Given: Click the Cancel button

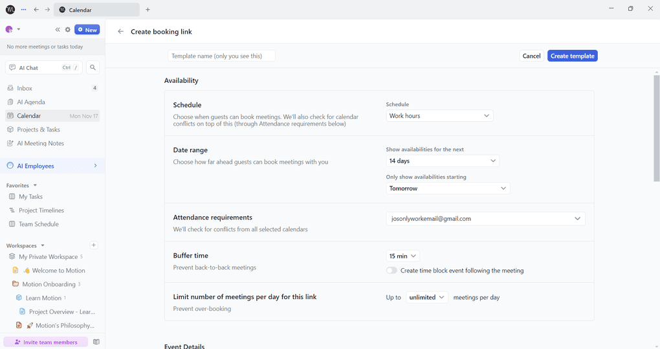Looking at the screenshot, I should click(x=531, y=56).
